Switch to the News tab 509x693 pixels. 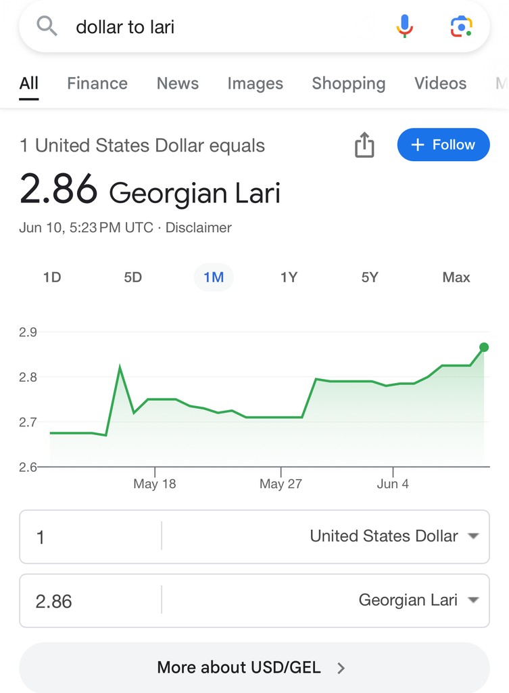click(x=178, y=83)
